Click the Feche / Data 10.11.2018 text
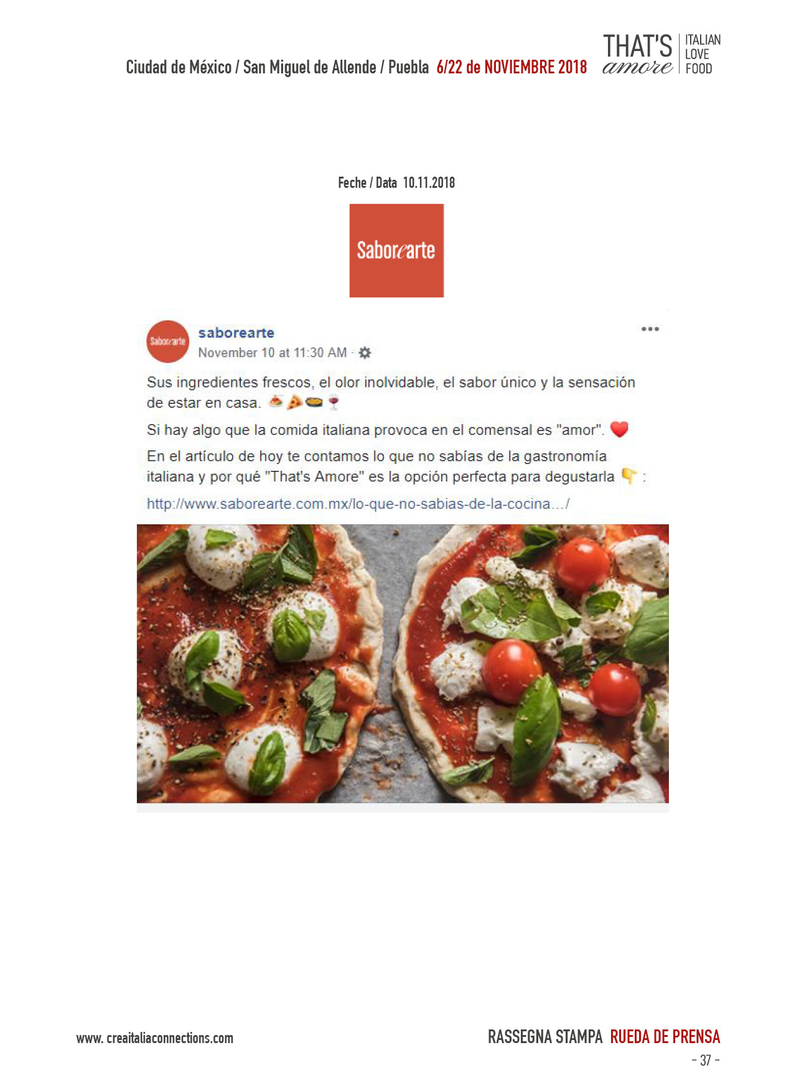This screenshot has height=1091, width=794. pyautogui.click(x=396, y=183)
